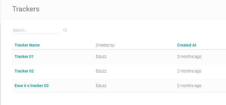Click Tracker 02's '2 months ago' date

[189, 71]
